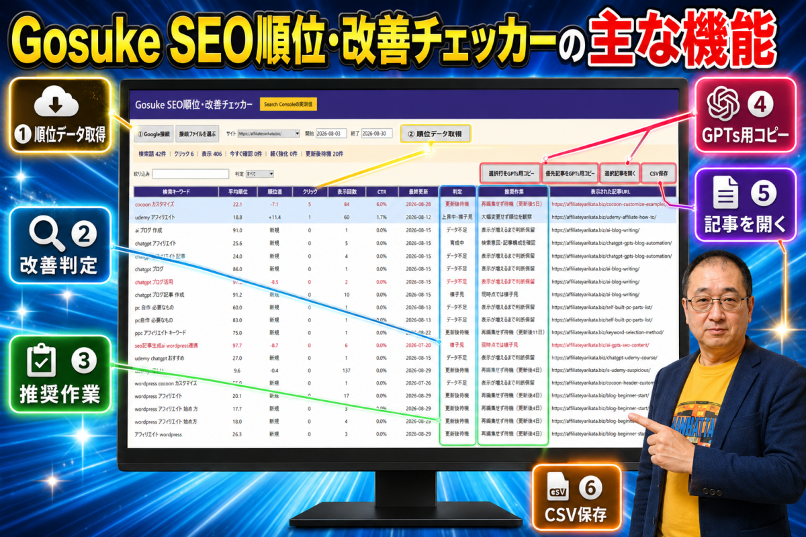The width and height of the screenshot is (806, 537).
Task: Click the ② 順位データ取得 button
Action: click(x=435, y=134)
